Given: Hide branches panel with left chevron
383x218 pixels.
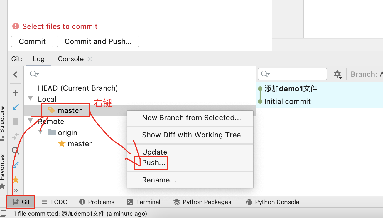Looking at the screenshot, I should (x=16, y=75).
